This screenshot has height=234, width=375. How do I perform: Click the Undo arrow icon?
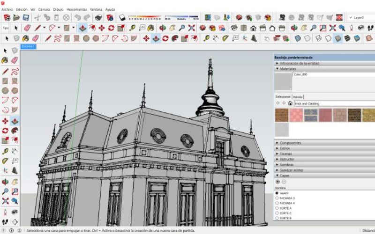(x=77, y=17)
